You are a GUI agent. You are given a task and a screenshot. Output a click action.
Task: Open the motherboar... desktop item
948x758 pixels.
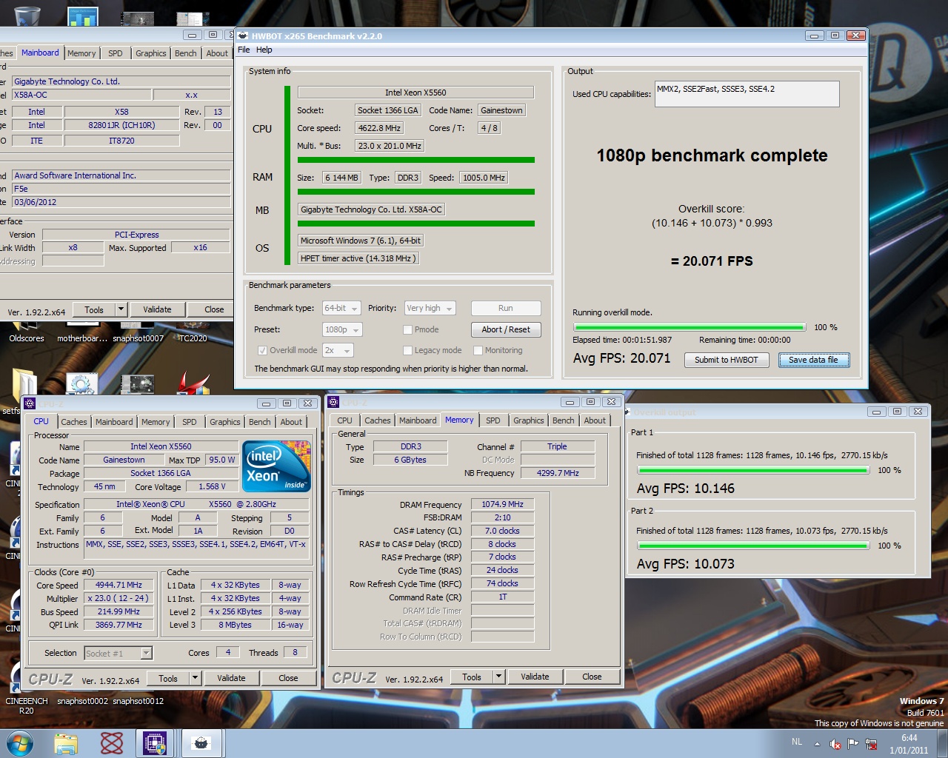point(82,338)
